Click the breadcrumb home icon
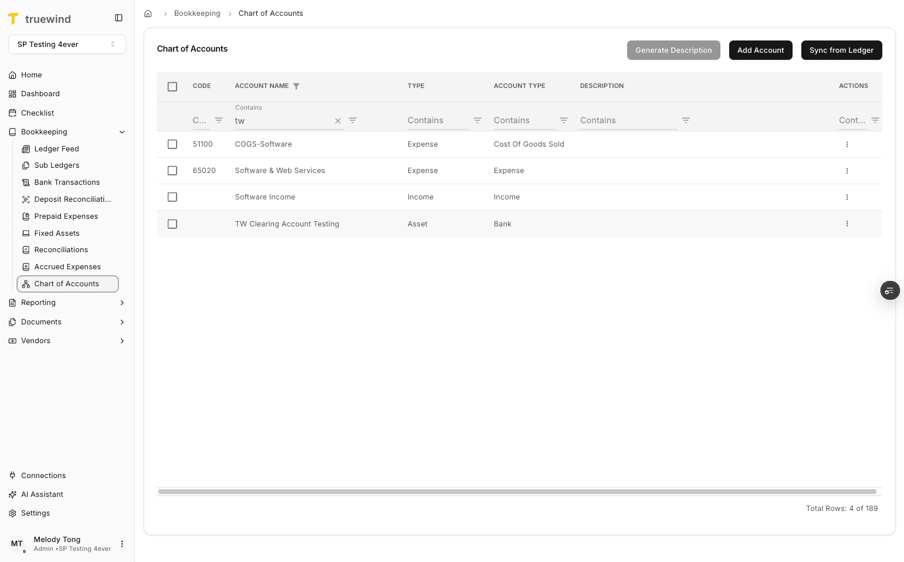 (x=148, y=13)
